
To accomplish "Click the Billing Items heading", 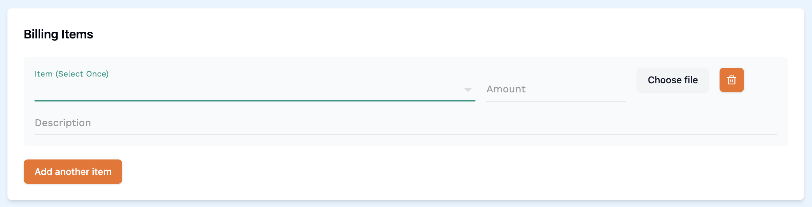I will point(59,34).
